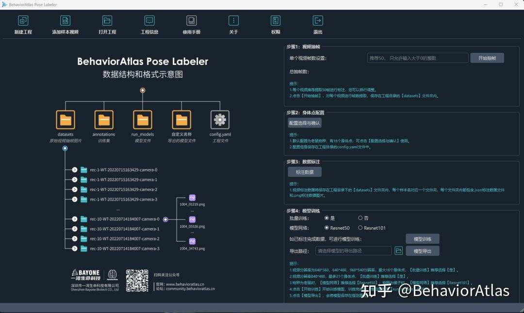
Task: Select 否 for 批量训练
Action: [x=360, y=218]
